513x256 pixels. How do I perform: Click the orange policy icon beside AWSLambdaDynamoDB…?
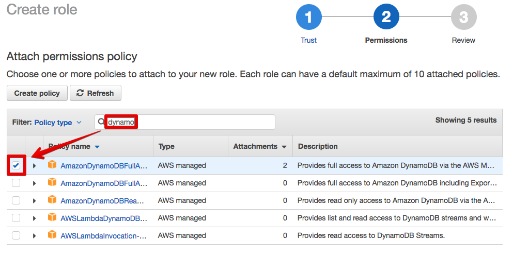pos(52,217)
